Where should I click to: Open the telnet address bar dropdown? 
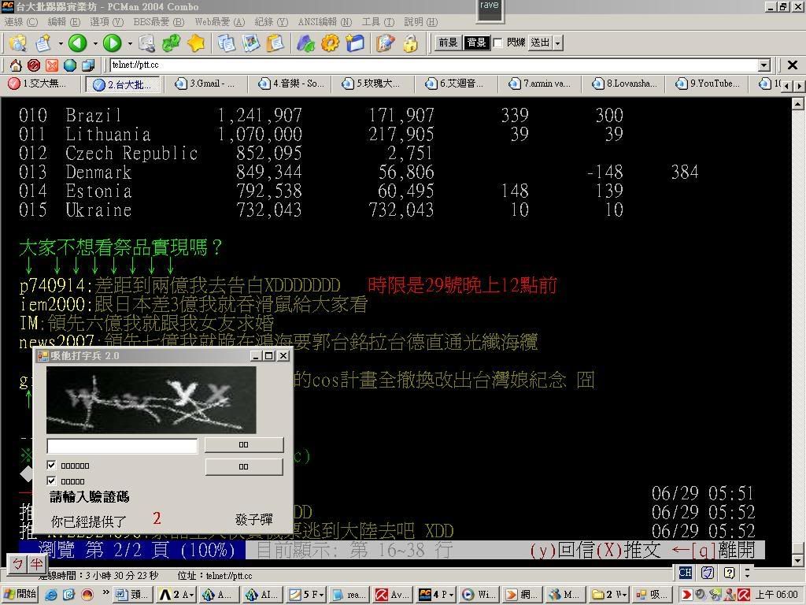point(763,65)
